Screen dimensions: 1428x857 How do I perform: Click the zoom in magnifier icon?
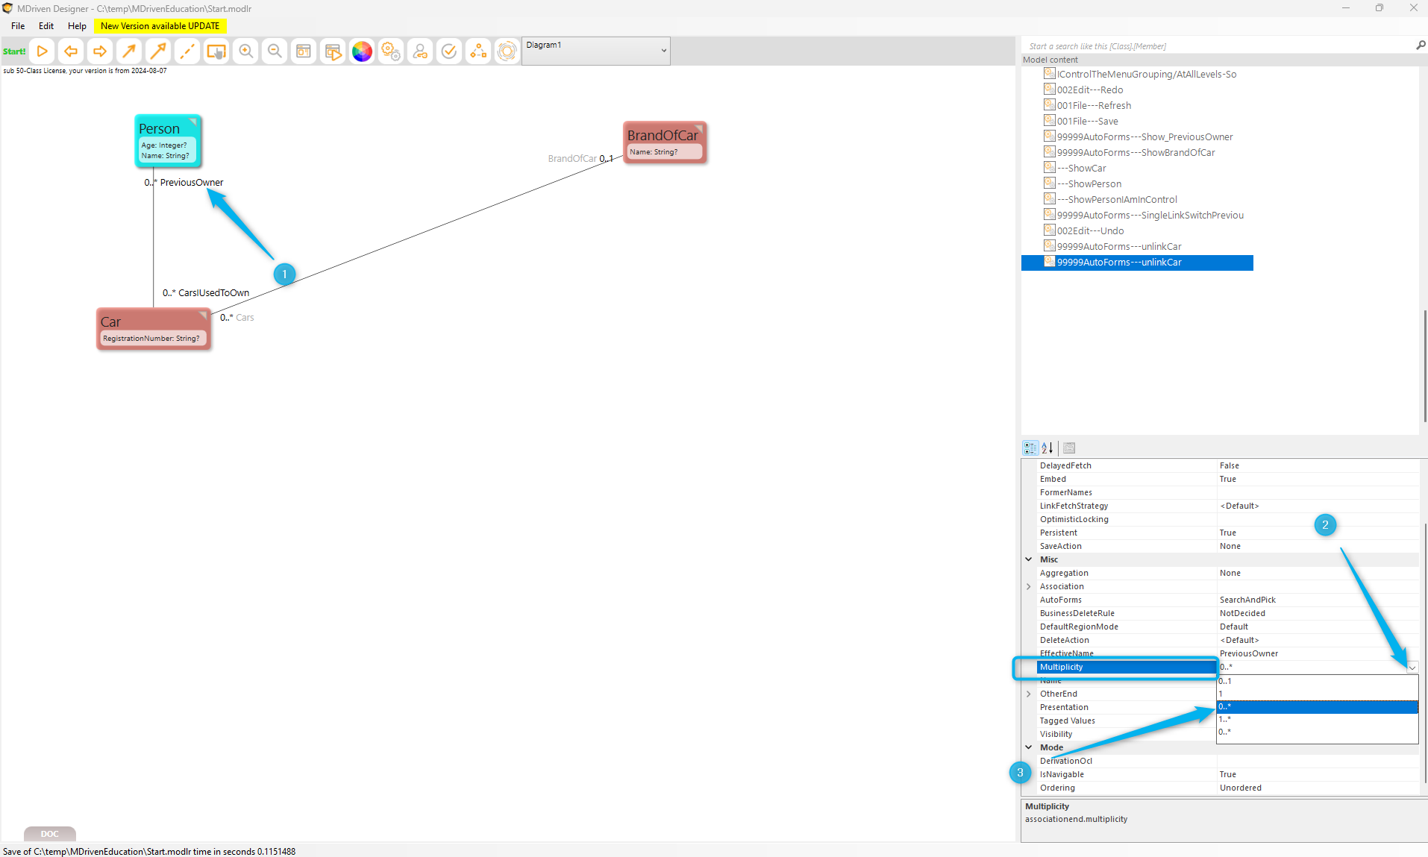(x=245, y=51)
